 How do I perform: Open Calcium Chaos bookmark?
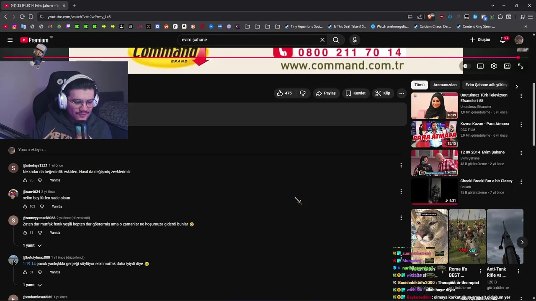pyautogui.click(x=432, y=26)
